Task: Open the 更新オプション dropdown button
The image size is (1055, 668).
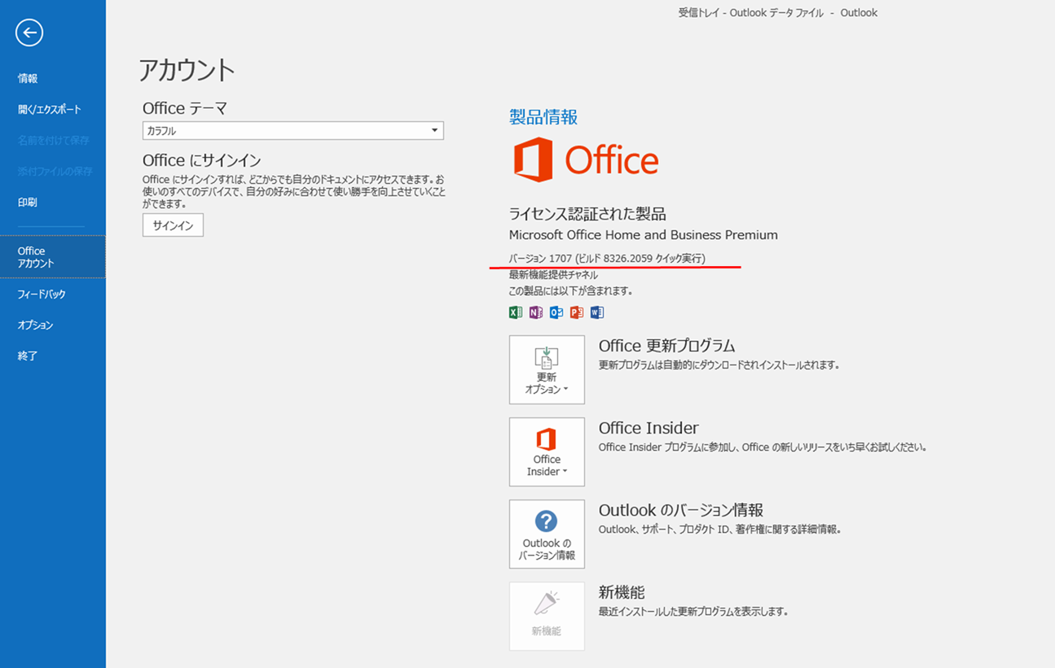Action: tap(547, 369)
